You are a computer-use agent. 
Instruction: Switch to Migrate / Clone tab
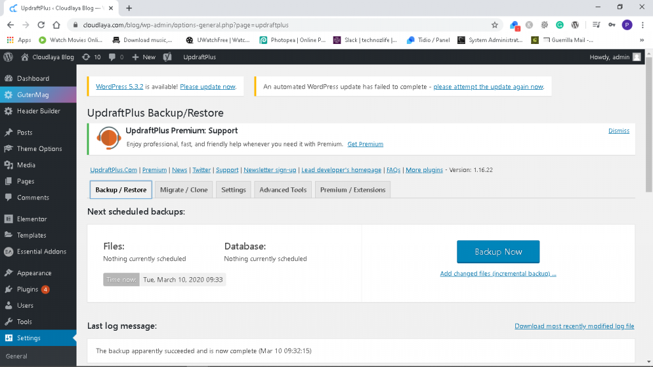pos(184,190)
